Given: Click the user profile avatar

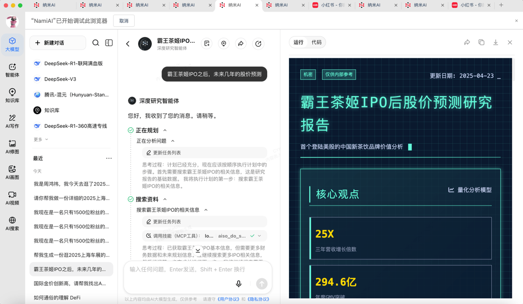Looking at the screenshot, I should 12,22.
